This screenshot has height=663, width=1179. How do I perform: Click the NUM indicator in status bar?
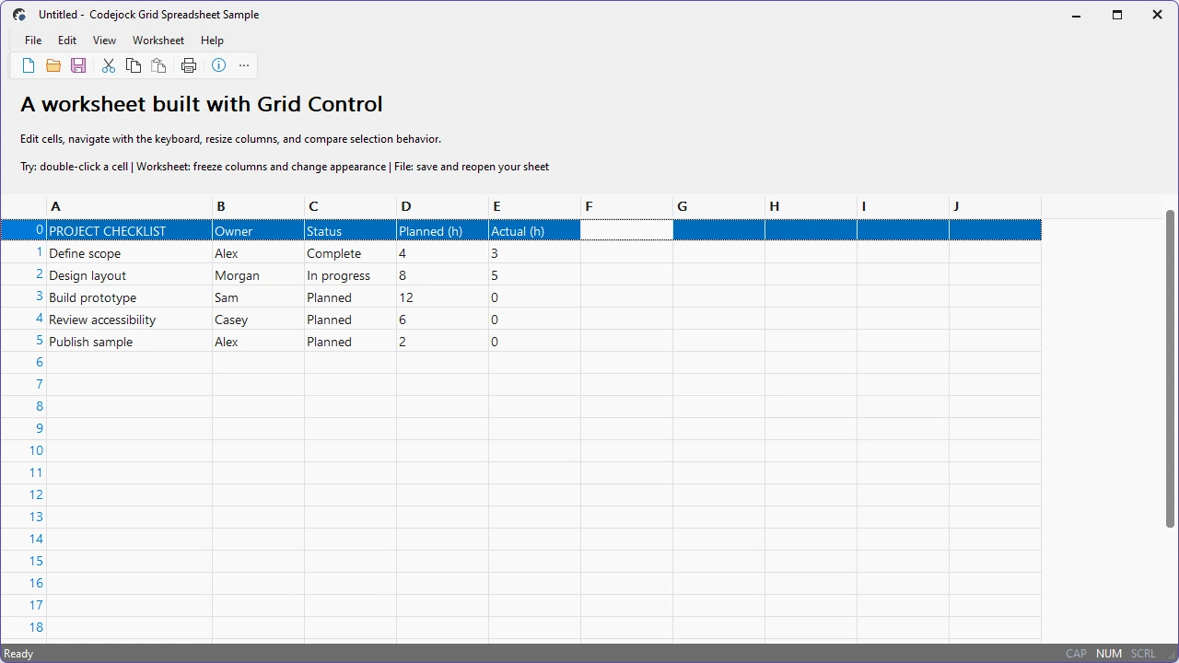(x=1109, y=654)
